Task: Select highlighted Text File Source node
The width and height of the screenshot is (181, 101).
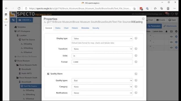Action: [31, 86]
